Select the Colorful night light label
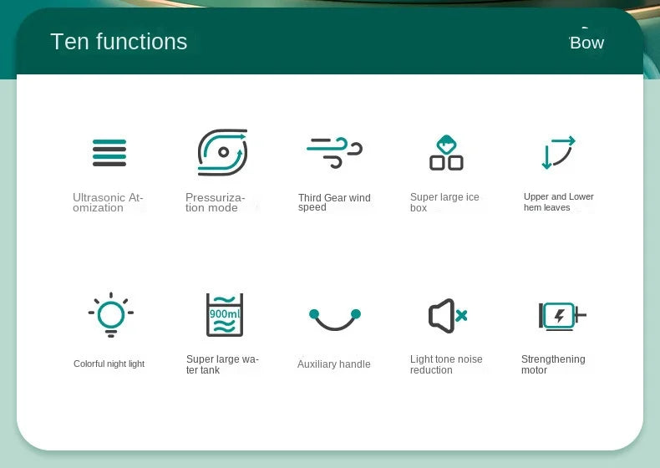660x468 pixels. tap(109, 364)
